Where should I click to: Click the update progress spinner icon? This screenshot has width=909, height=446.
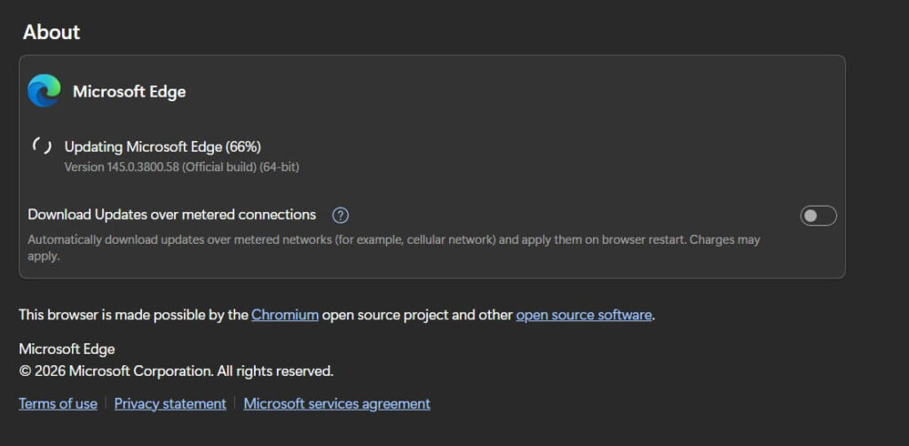(42, 146)
